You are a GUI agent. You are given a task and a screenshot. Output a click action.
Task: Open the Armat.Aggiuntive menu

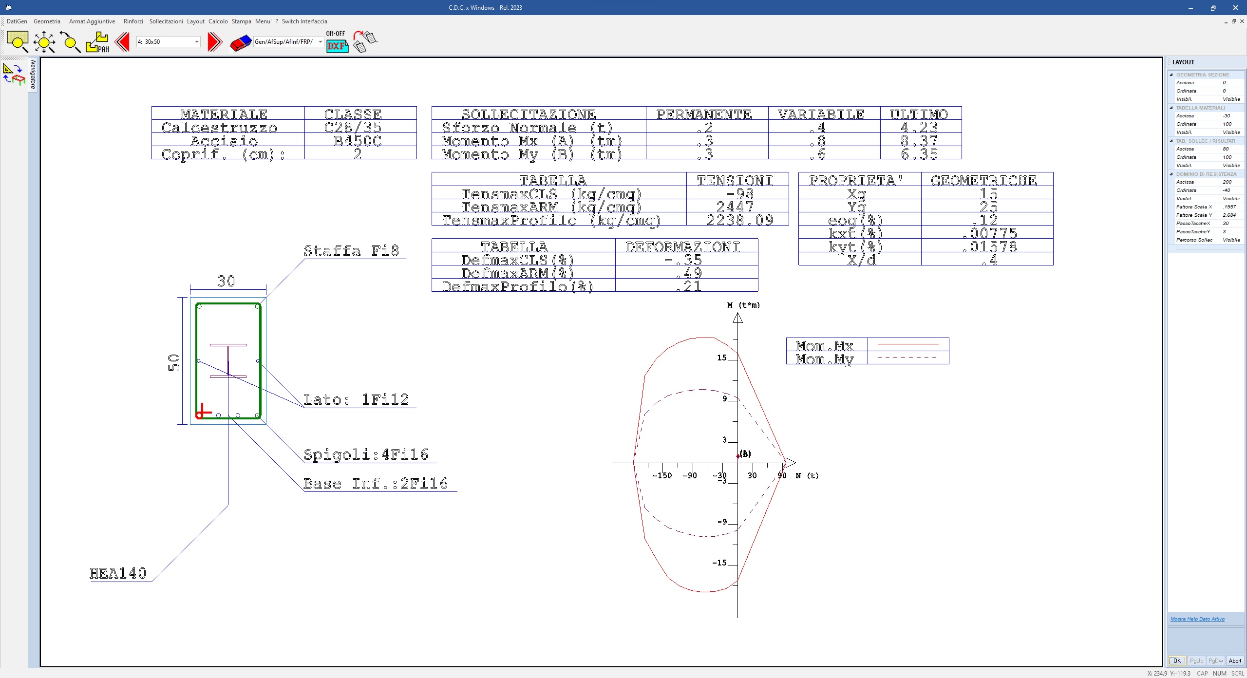click(92, 21)
